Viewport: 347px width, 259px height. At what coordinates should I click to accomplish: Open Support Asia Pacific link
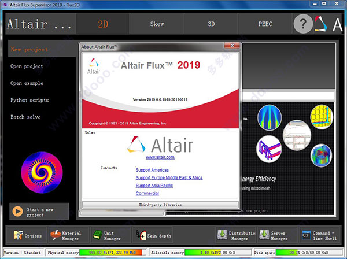coord(154,186)
